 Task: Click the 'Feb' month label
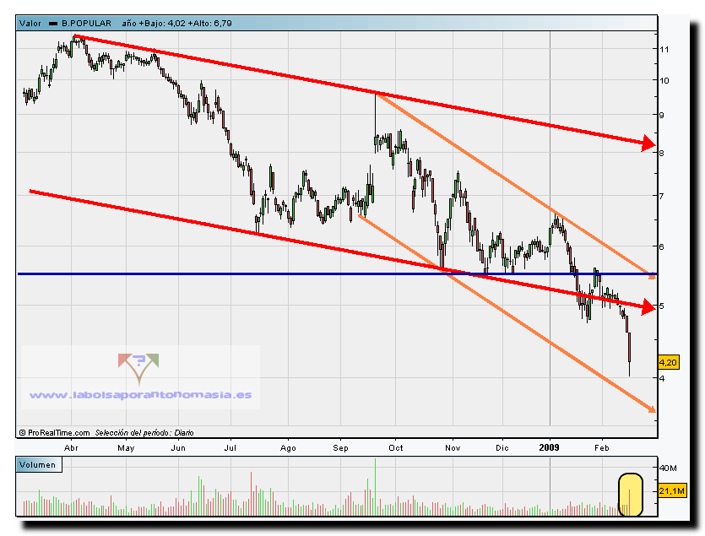pyautogui.click(x=602, y=448)
